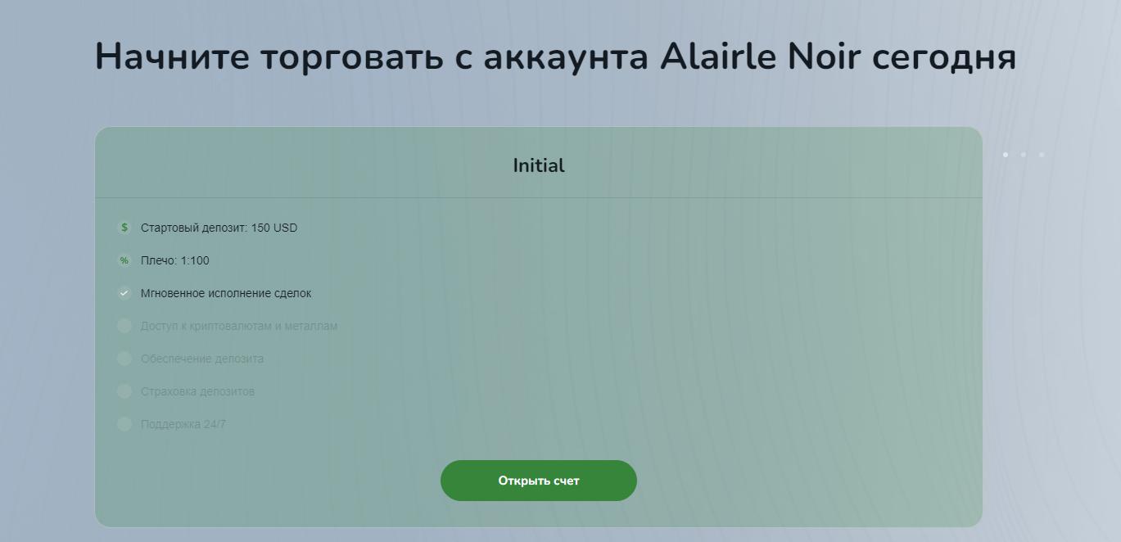
Task: Select the third carousel pagination dot
Action: coord(1042,155)
